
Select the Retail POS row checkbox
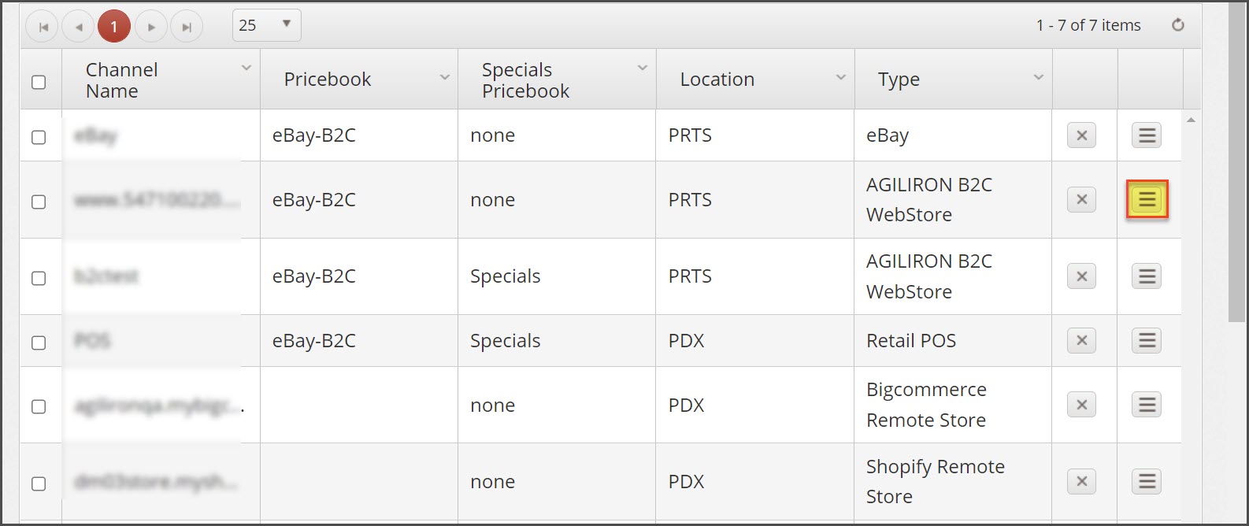tap(39, 343)
